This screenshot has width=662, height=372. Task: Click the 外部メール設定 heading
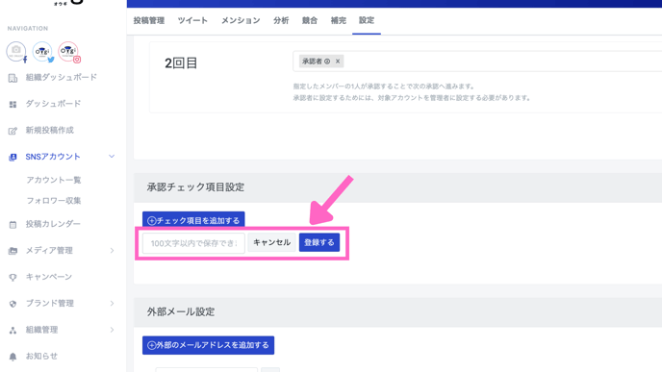pyautogui.click(x=181, y=312)
